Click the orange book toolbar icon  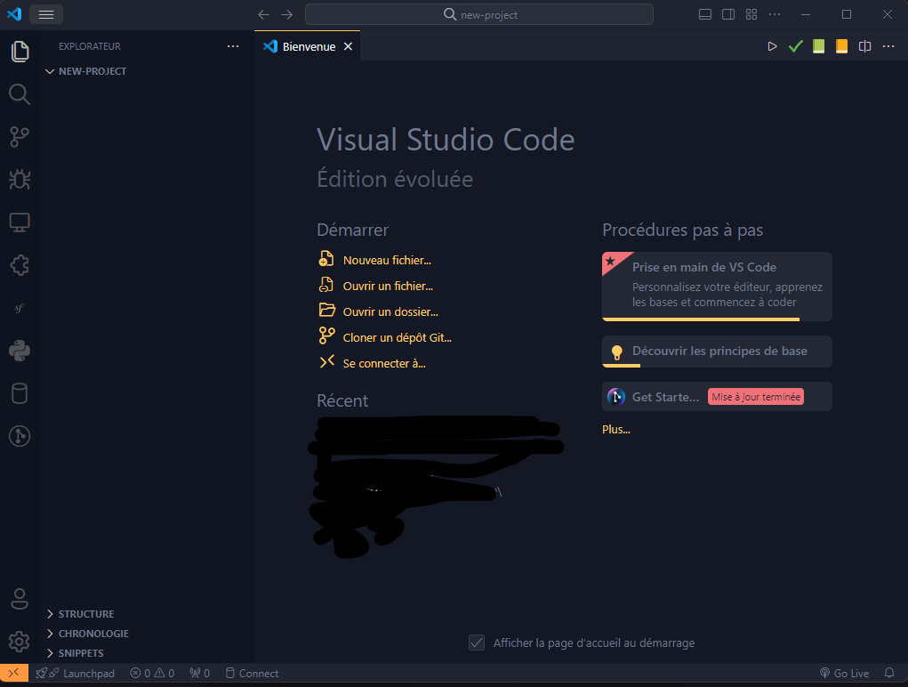coord(841,46)
